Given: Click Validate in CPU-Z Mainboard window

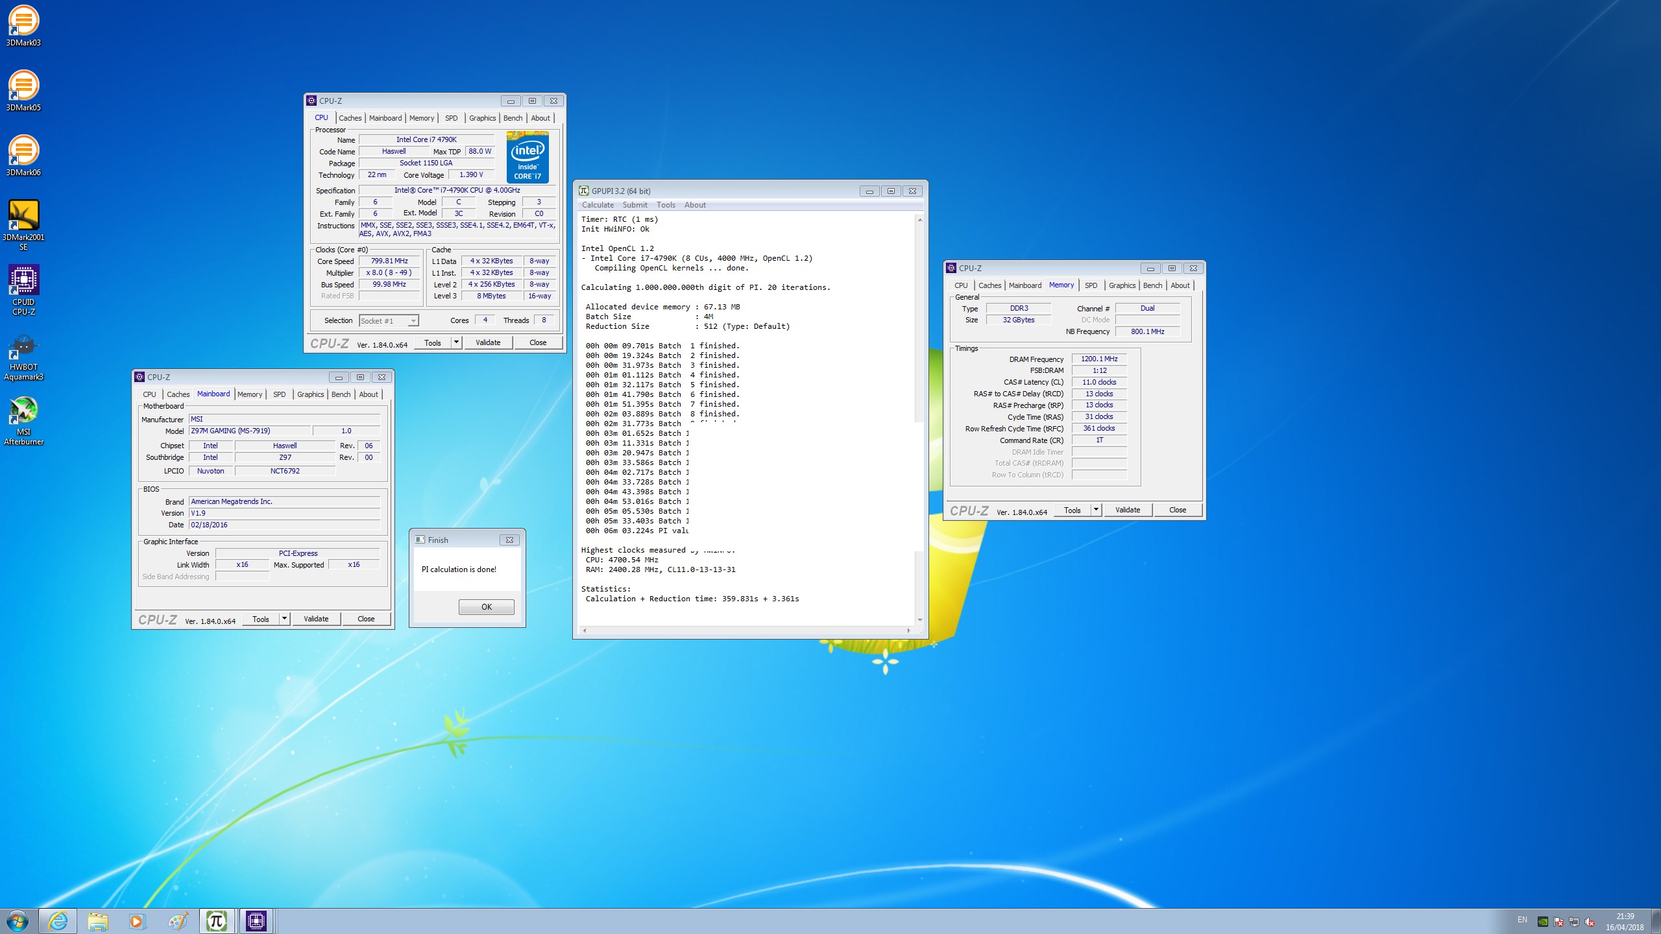Looking at the screenshot, I should (x=316, y=619).
